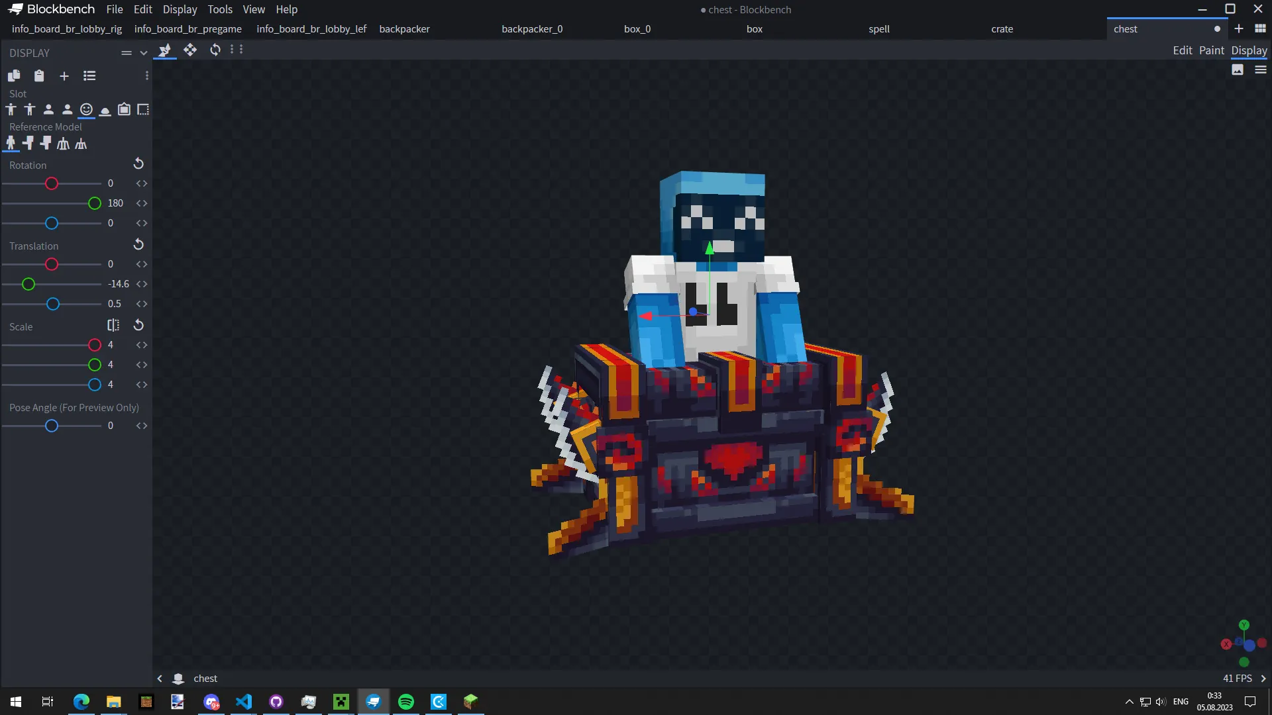1272x715 pixels.
Task: Select the Move tool in the toolbar
Action: (x=190, y=50)
